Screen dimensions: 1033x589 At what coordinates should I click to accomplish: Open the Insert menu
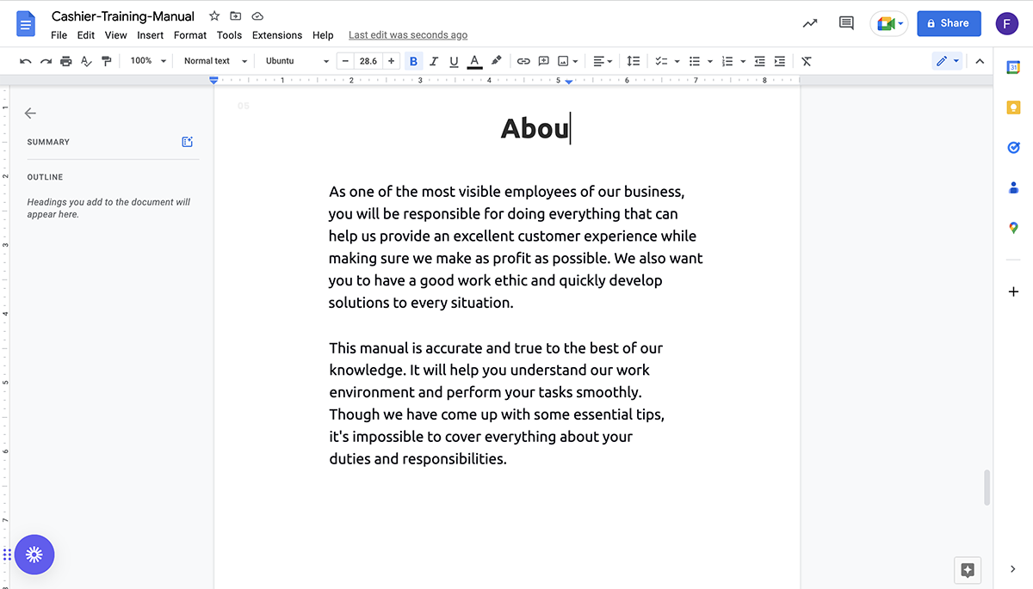[x=150, y=35]
